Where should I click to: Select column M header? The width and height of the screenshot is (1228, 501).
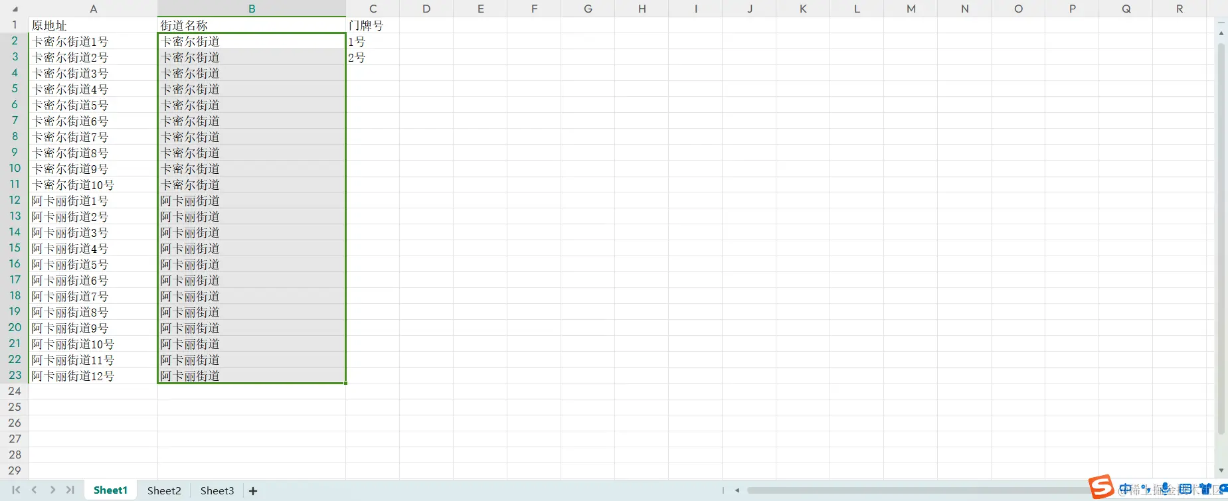coord(911,9)
